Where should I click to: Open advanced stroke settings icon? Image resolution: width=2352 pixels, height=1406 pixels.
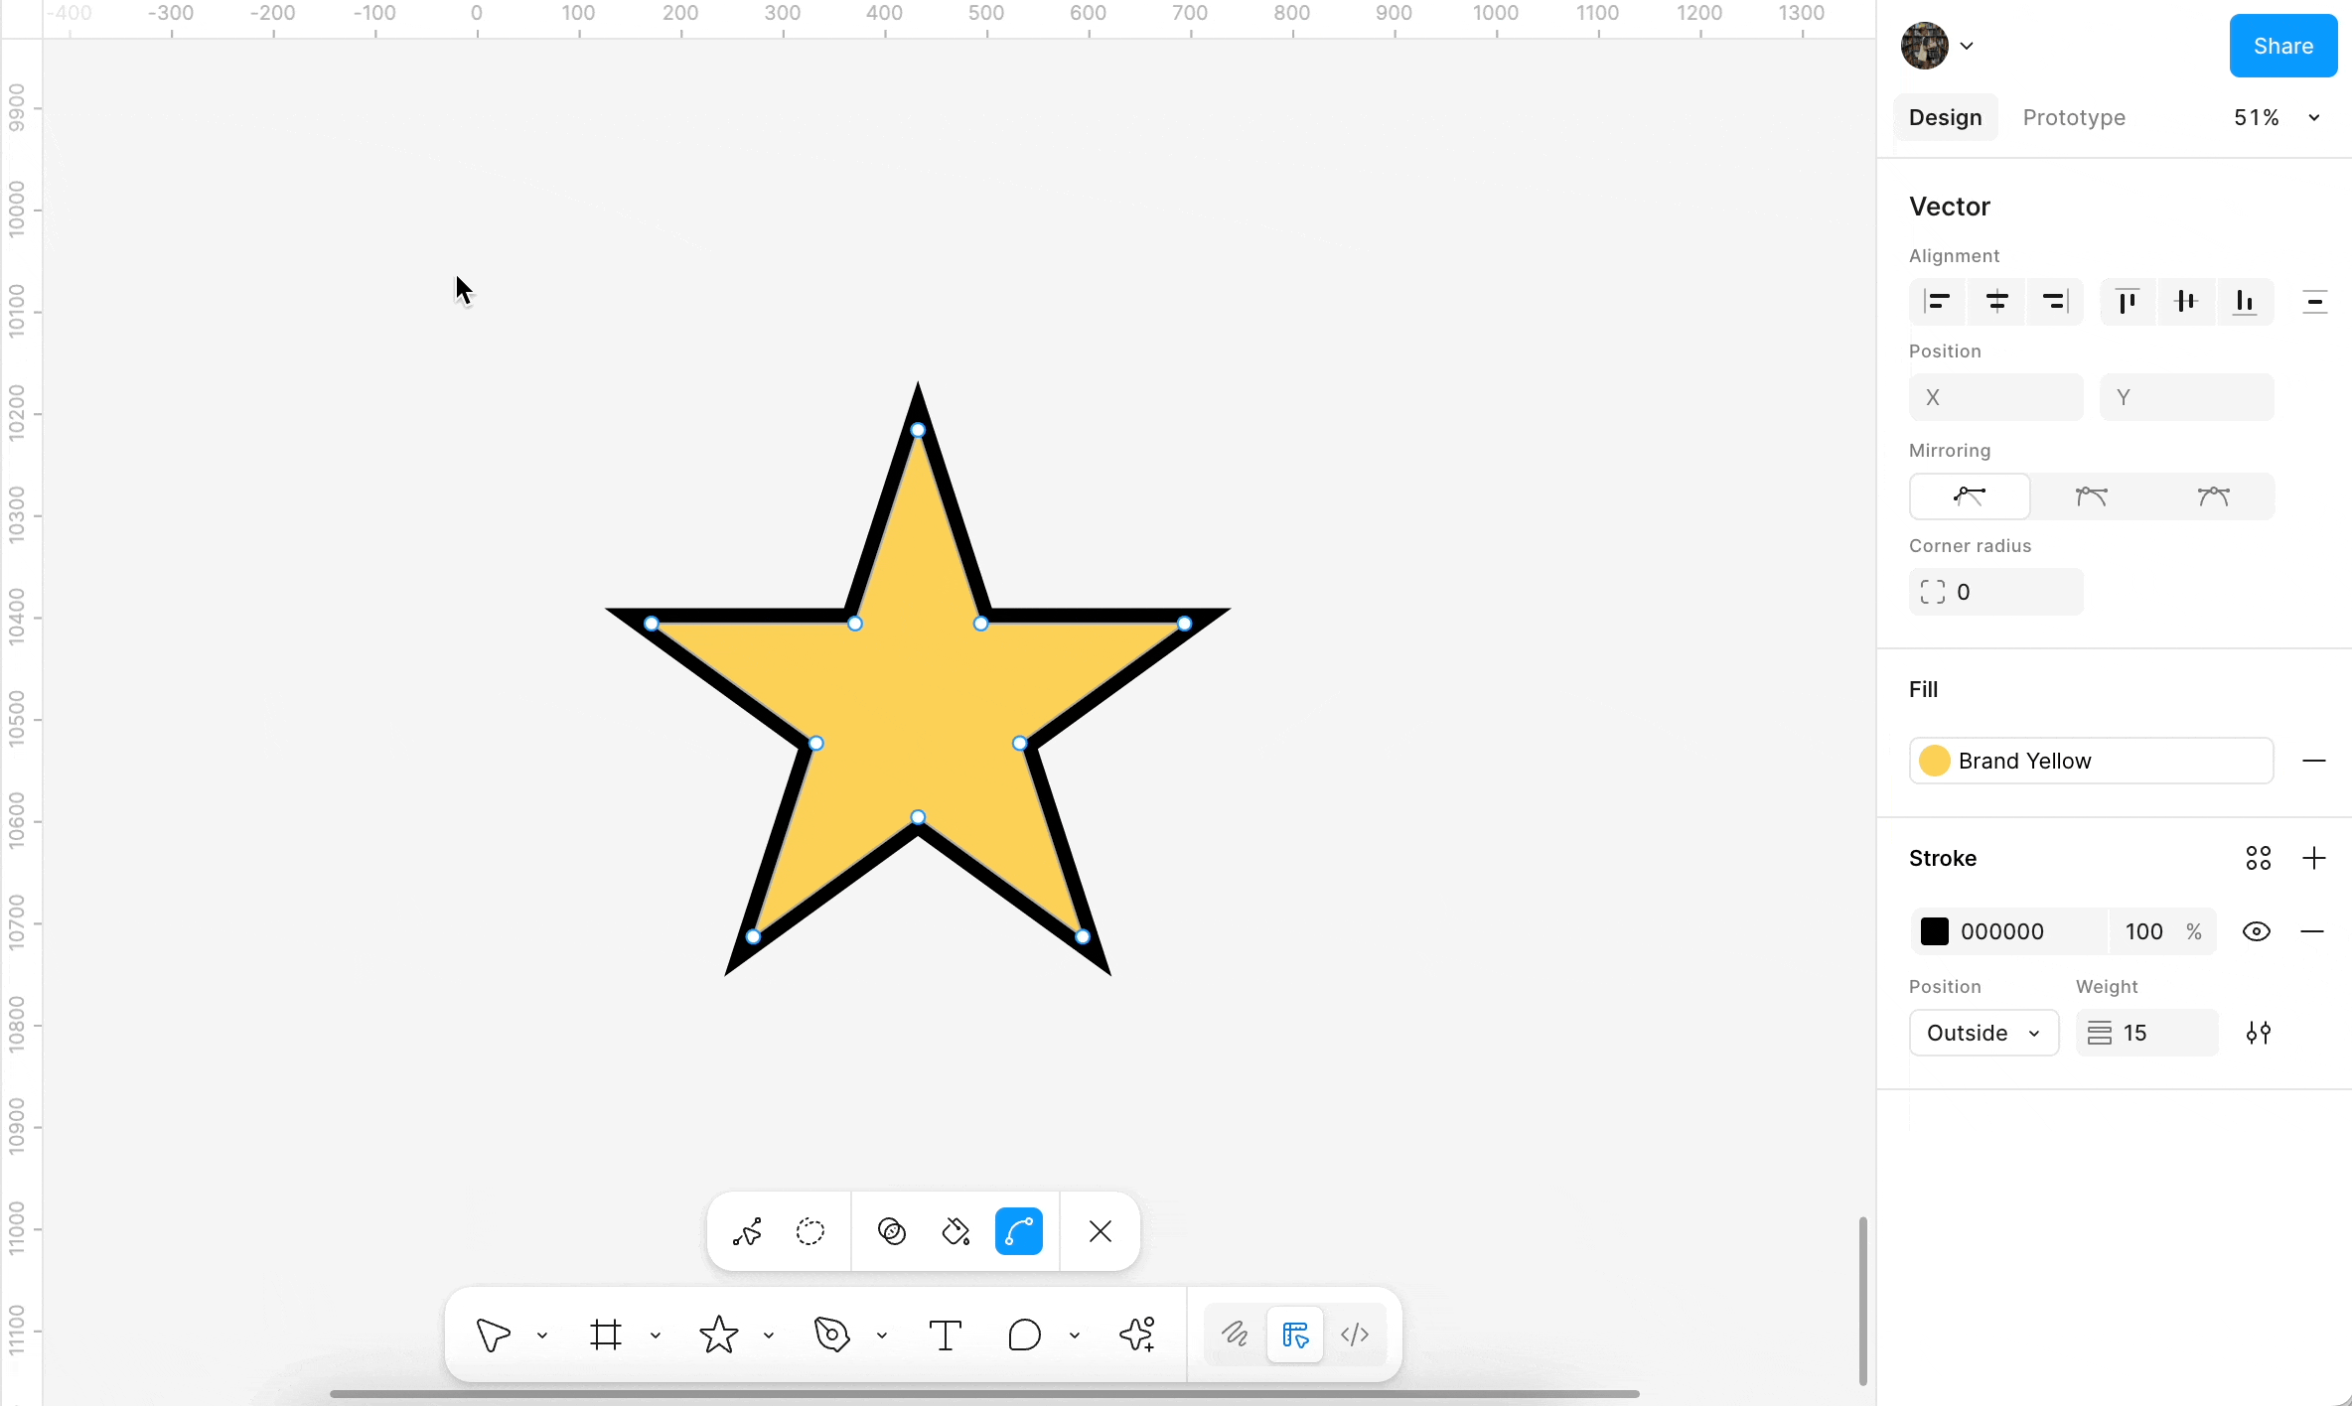point(2258,1033)
